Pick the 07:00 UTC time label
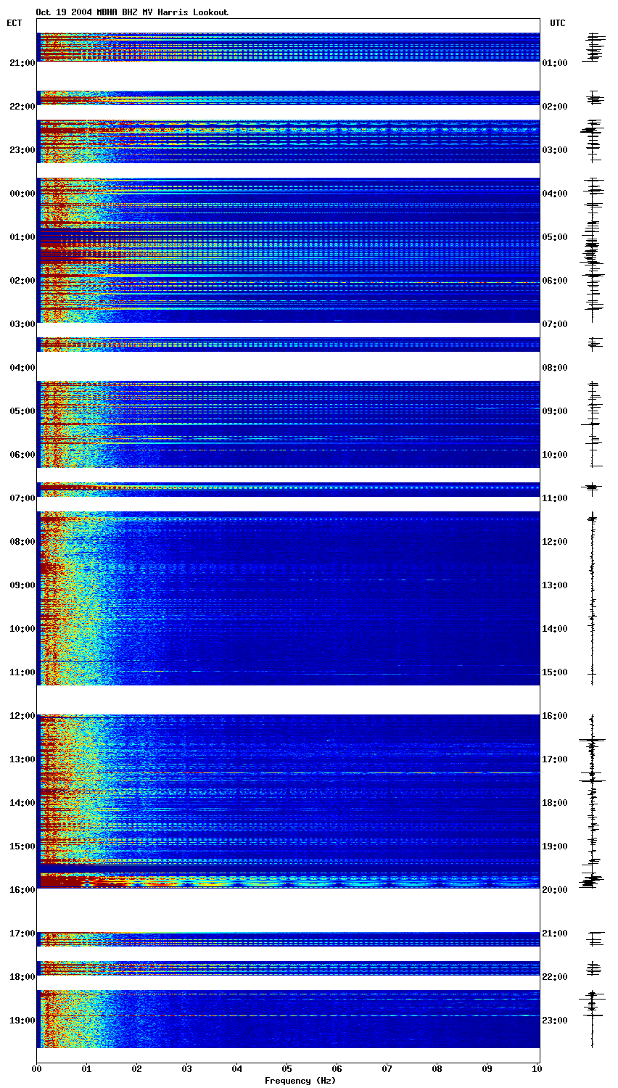 [x=555, y=324]
